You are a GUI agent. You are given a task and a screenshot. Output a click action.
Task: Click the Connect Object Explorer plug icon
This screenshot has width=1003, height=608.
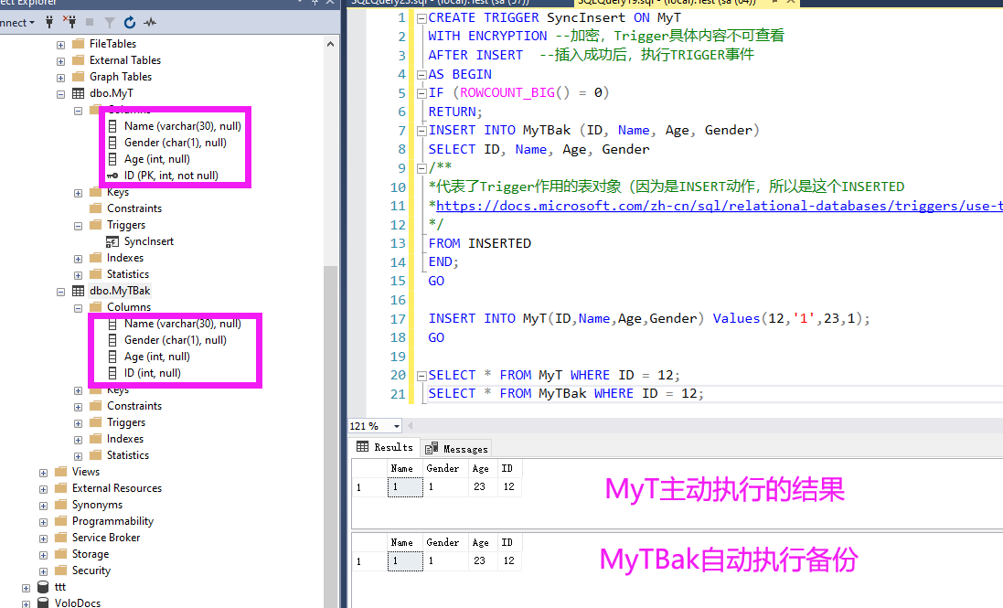(x=49, y=22)
